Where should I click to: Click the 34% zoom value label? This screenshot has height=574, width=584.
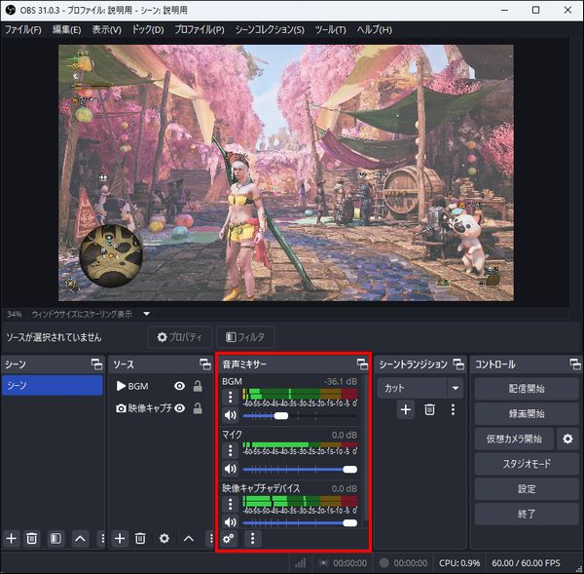tap(15, 314)
